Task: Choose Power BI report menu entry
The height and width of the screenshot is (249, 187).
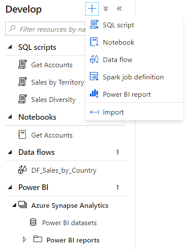Action: pos(134,94)
